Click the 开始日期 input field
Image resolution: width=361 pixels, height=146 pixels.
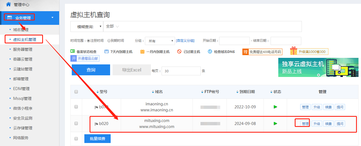[x=234, y=41]
